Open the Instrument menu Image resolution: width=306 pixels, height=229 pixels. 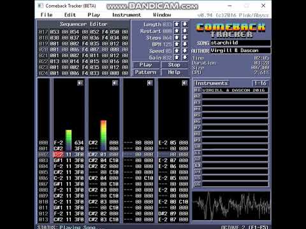click(x=127, y=15)
